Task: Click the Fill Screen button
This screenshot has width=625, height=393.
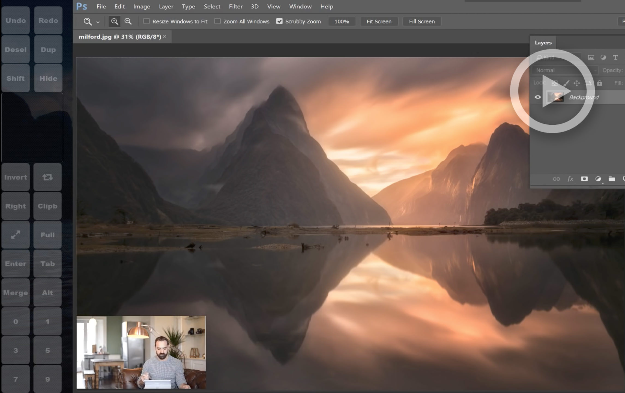Action: pos(422,21)
